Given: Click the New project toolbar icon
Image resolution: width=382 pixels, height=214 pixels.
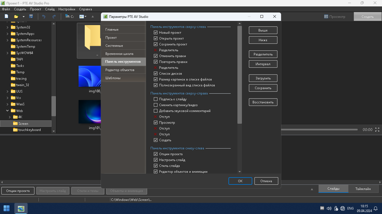Looking at the screenshot, I should point(6,16).
